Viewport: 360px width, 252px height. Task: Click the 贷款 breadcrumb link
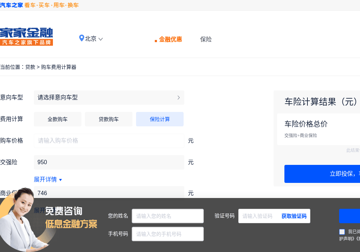(x=30, y=67)
